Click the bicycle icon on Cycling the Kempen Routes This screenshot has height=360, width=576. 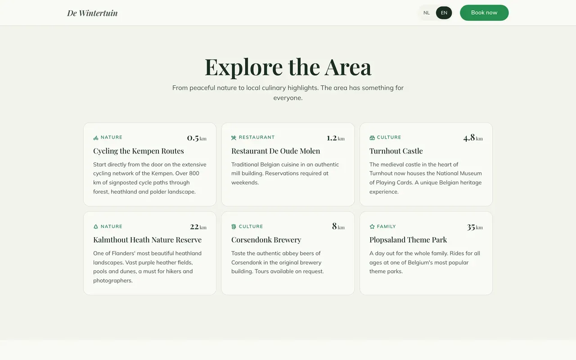tap(96, 138)
